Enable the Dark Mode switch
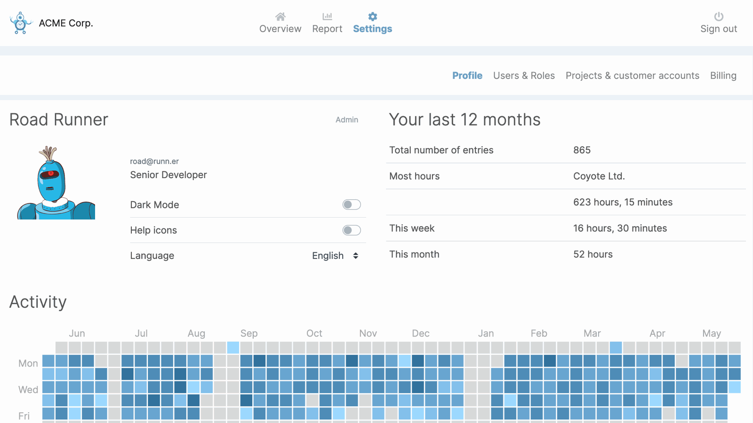The width and height of the screenshot is (753, 423). 352,204
